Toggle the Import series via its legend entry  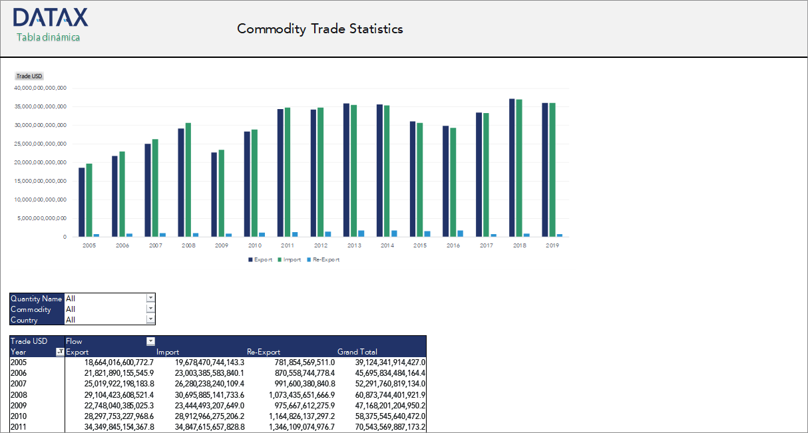[x=292, y=259]
